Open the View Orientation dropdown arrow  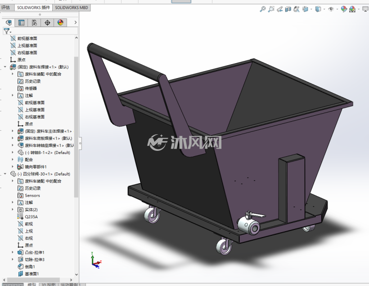click(311, 9)
